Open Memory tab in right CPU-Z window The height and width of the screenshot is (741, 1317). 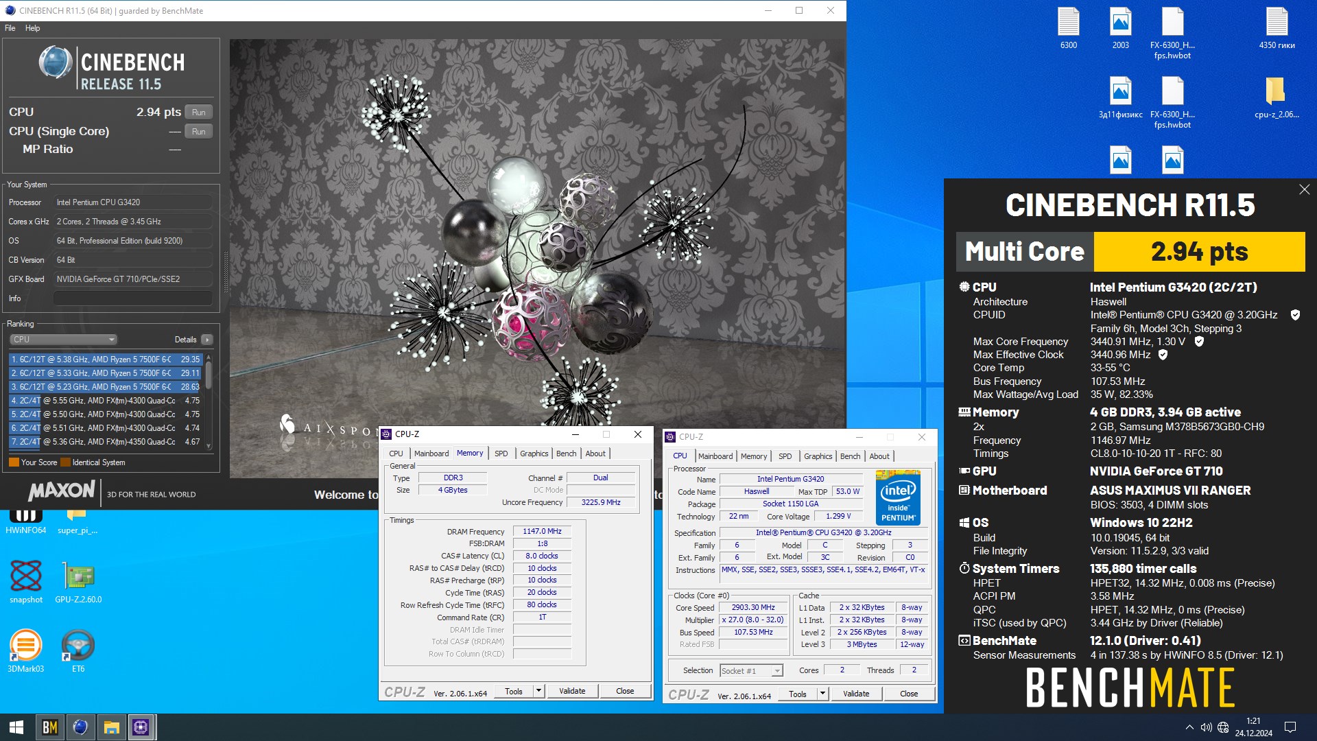(x=754, y=456)
